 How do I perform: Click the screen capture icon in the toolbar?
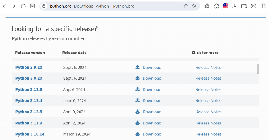tap(253, 7)
